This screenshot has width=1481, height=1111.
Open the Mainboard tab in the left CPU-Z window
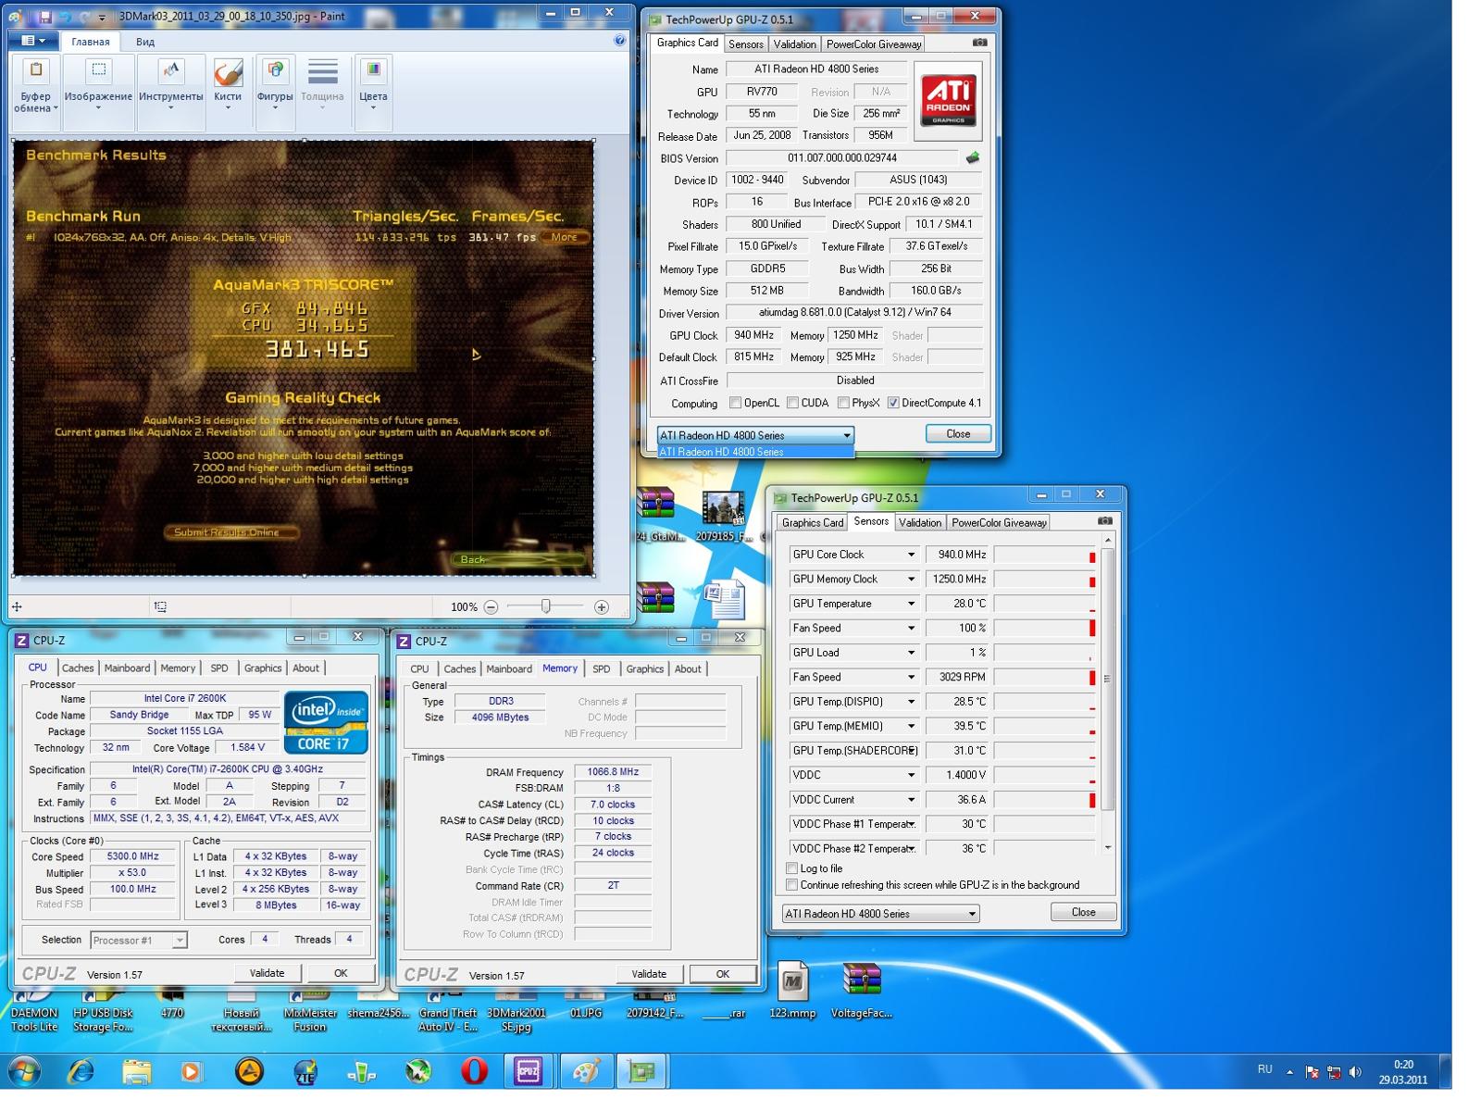coord(127,668)
